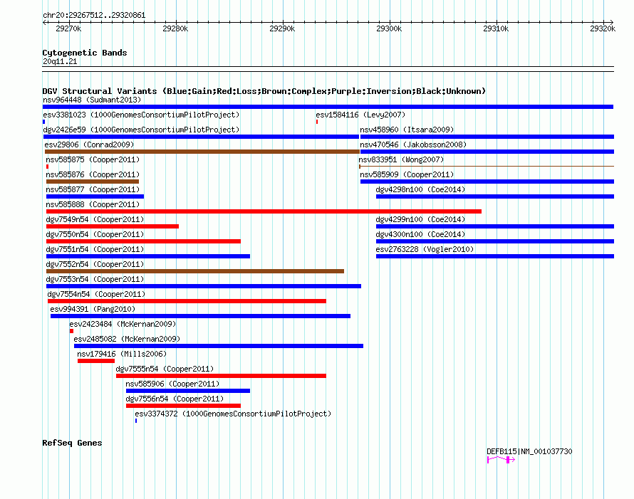Click the brown esv29806 complex bar

coord(202,152)
